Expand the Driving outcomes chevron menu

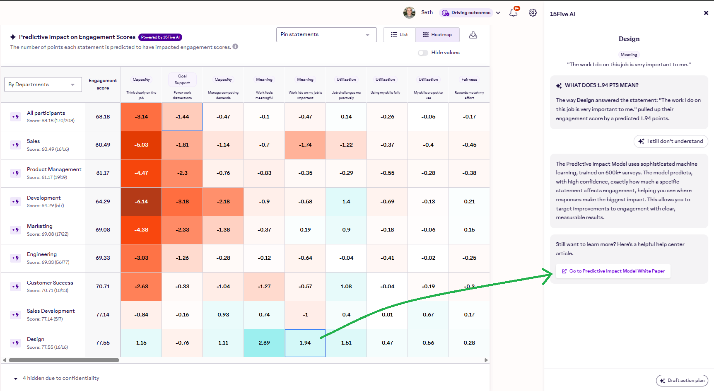pos(498,13)
